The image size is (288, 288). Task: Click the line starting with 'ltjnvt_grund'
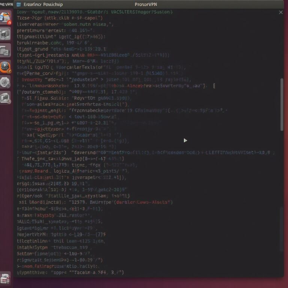(x=62, y=49)
